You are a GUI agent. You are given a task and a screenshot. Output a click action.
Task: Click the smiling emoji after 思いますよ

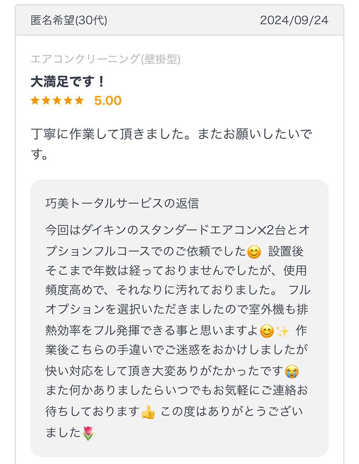267,332
